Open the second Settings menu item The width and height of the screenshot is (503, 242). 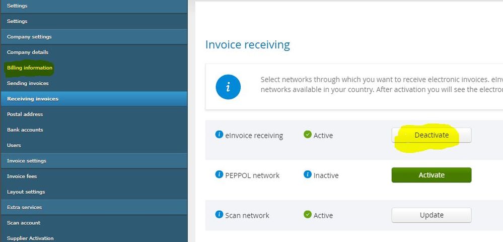tap(94, 21)
